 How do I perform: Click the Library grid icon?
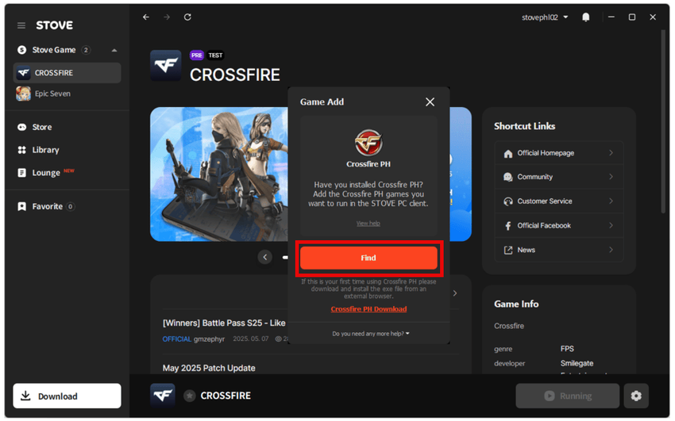(x=21, y=150)
